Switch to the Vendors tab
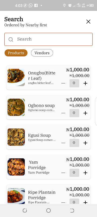97x217 pixels. pyautogui.click(x=42, y=53)
